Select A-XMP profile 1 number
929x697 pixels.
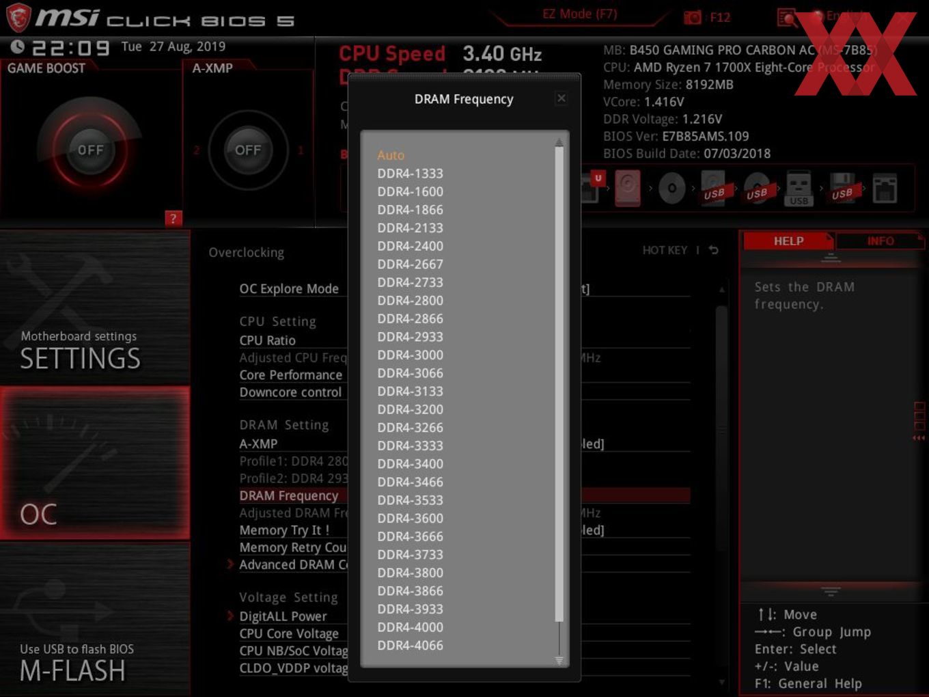point(300,150)
